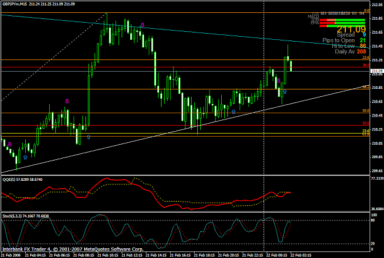Select the magenta down arrow near 22 Feb 00:15

[x=278, y=81]
